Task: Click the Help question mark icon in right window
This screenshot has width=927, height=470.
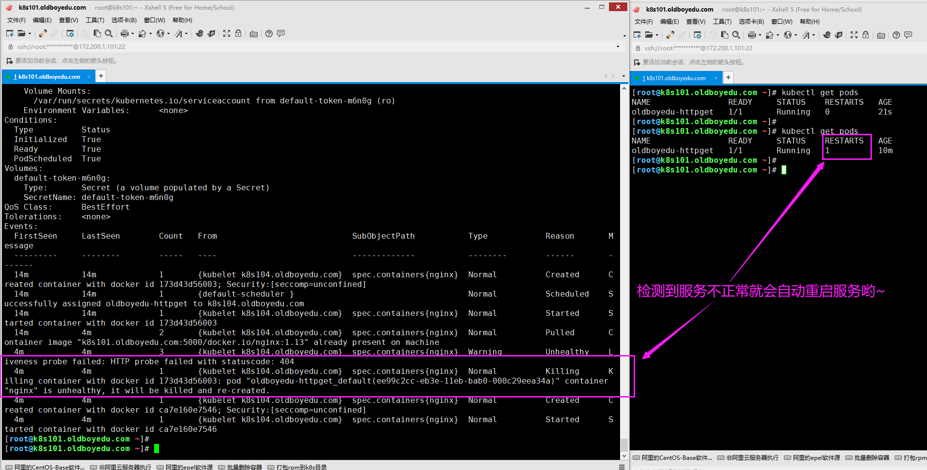Action: pyautogui.click(x=896, y=35)
